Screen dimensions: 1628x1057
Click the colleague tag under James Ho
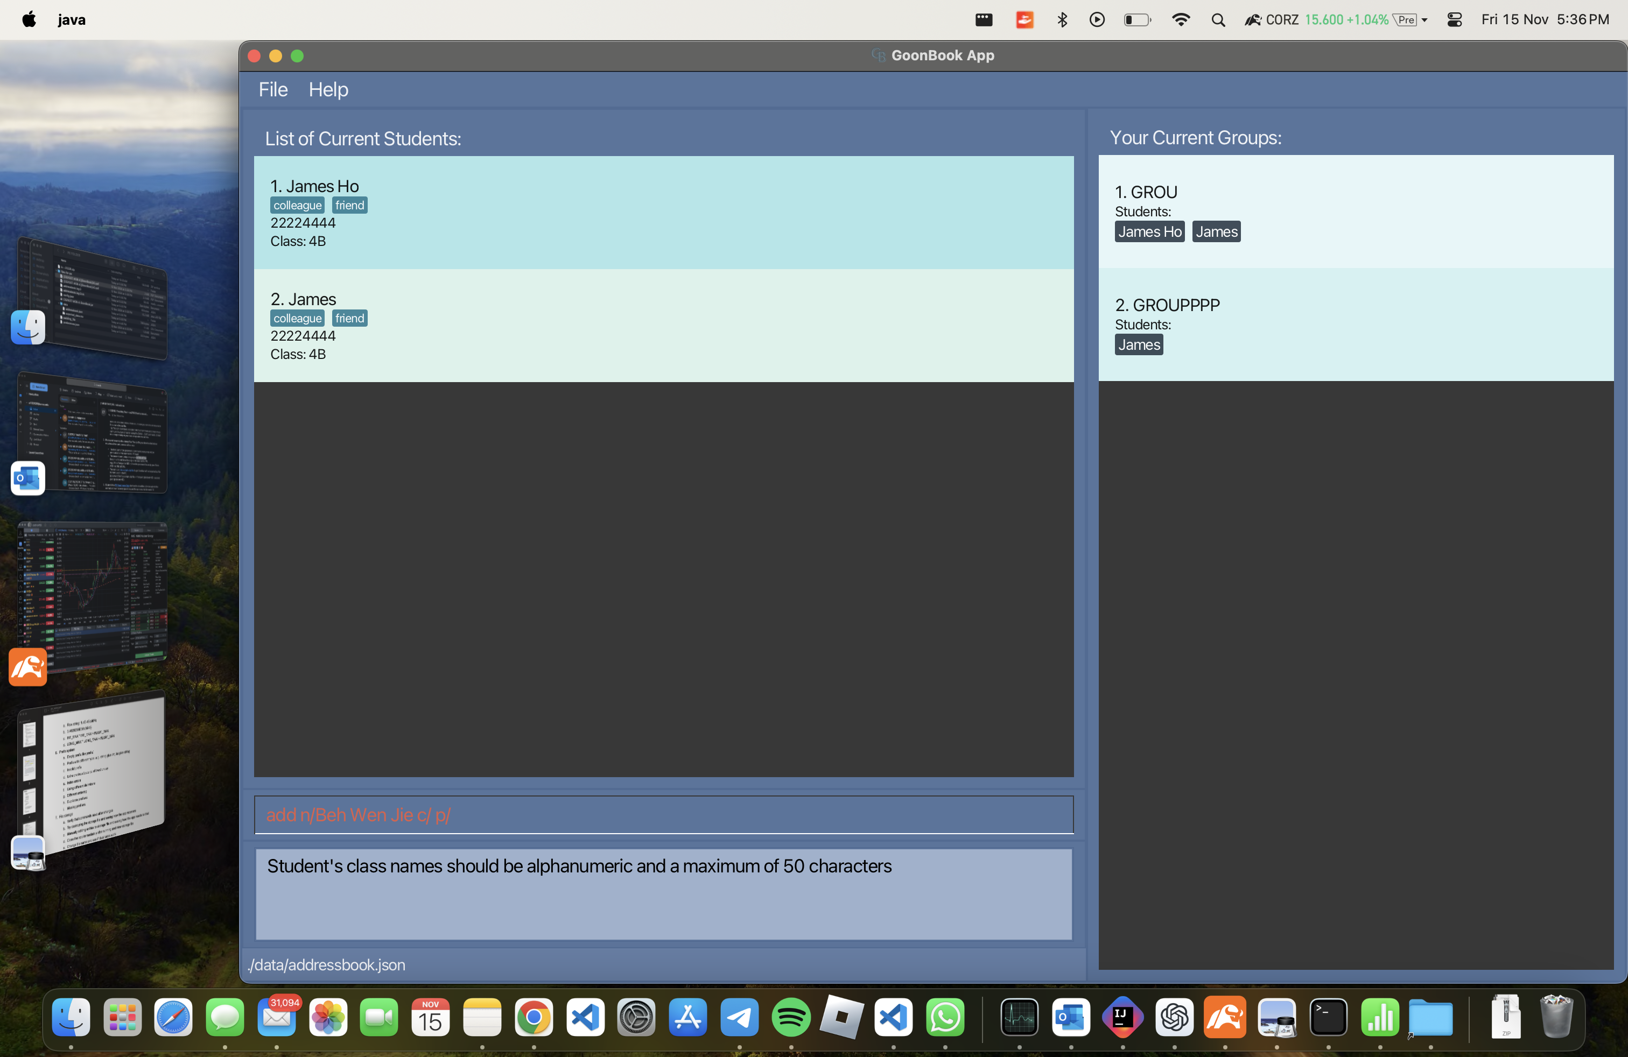pos(297,205)
